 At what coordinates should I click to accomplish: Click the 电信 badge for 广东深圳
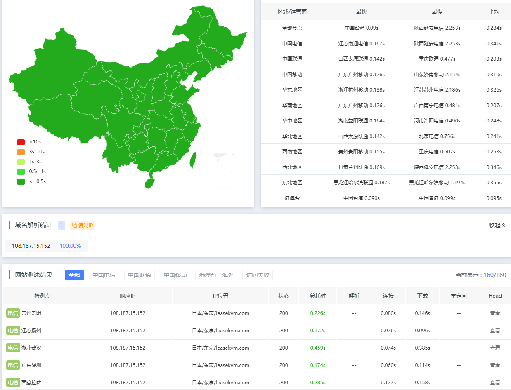point(13,365)
